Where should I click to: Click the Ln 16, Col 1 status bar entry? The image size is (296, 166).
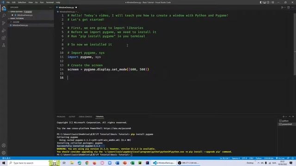pos(225,158)
